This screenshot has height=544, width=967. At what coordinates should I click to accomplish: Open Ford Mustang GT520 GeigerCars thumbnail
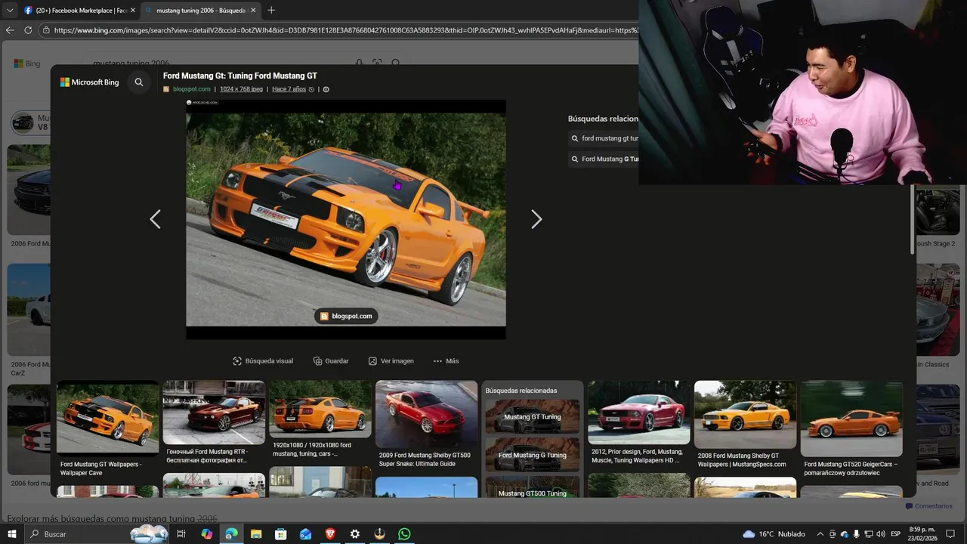click(x=851, y=419)
